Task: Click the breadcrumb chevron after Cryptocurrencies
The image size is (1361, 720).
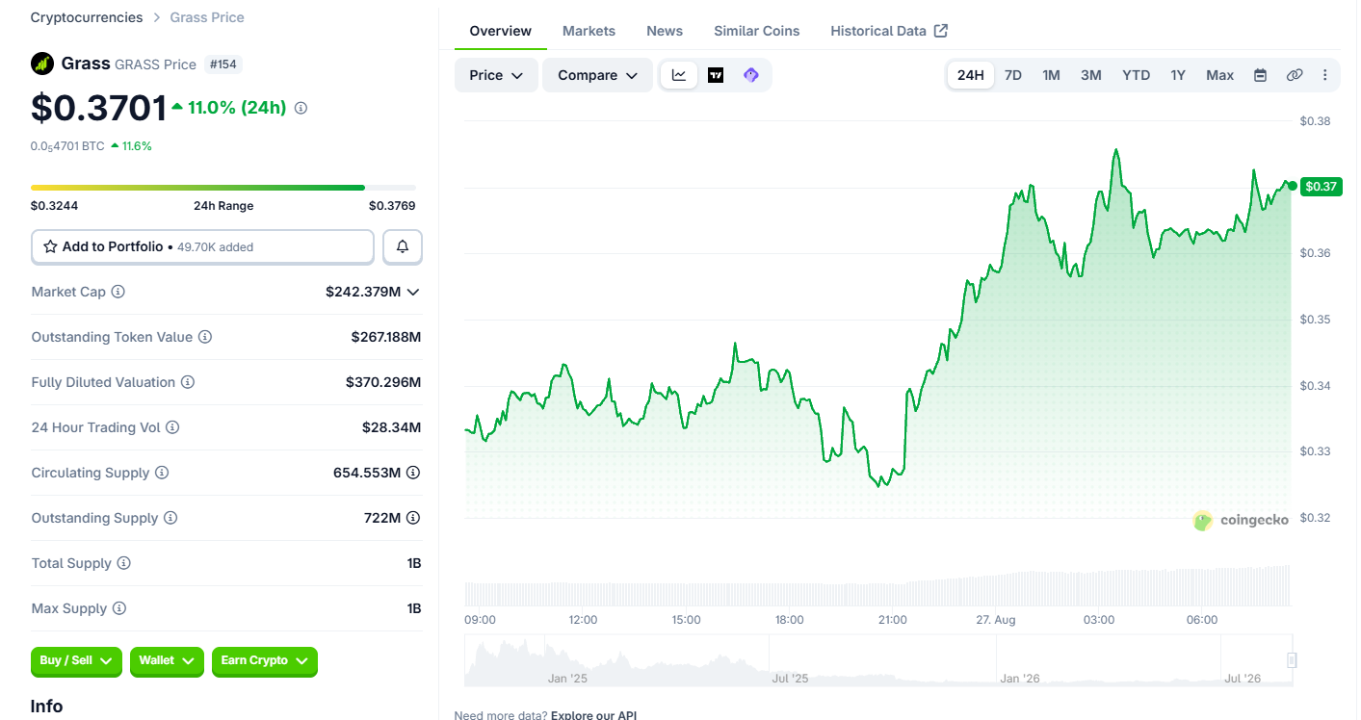Action: (x=156, y=17)
